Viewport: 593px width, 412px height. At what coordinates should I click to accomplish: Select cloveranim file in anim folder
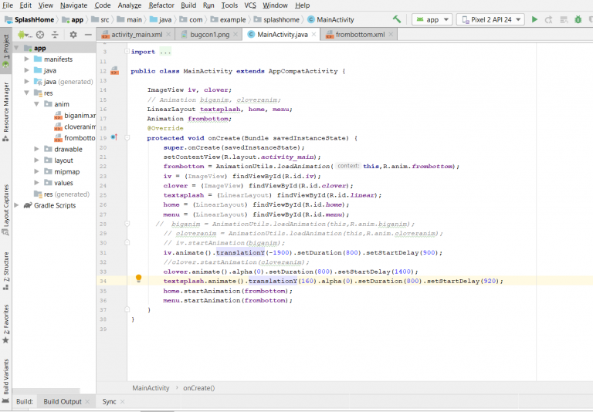[79, 127]
